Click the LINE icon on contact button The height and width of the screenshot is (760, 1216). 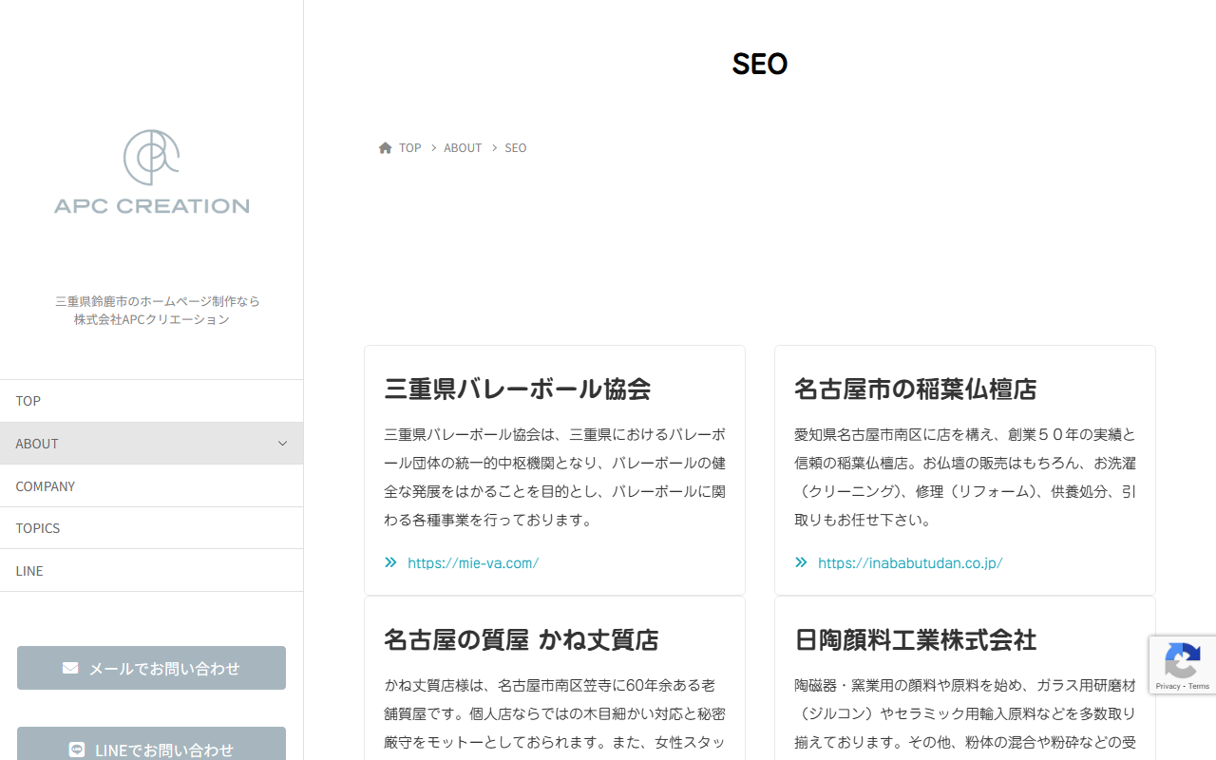(x=77, y=750)
